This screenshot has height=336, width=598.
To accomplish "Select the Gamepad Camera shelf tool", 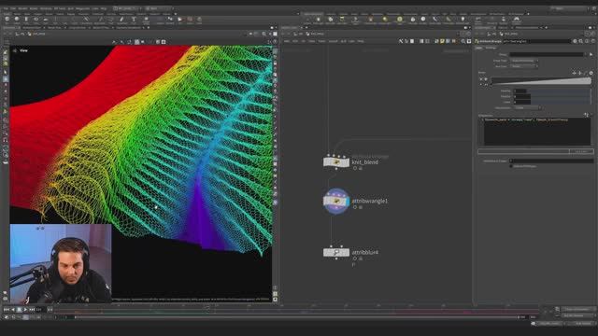I will click(517, 21).
